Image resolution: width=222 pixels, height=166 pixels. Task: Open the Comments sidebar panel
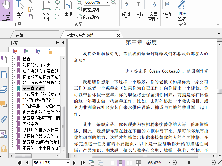pos(4,104)
